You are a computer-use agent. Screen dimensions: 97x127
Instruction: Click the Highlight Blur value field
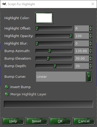click(82, 44)
